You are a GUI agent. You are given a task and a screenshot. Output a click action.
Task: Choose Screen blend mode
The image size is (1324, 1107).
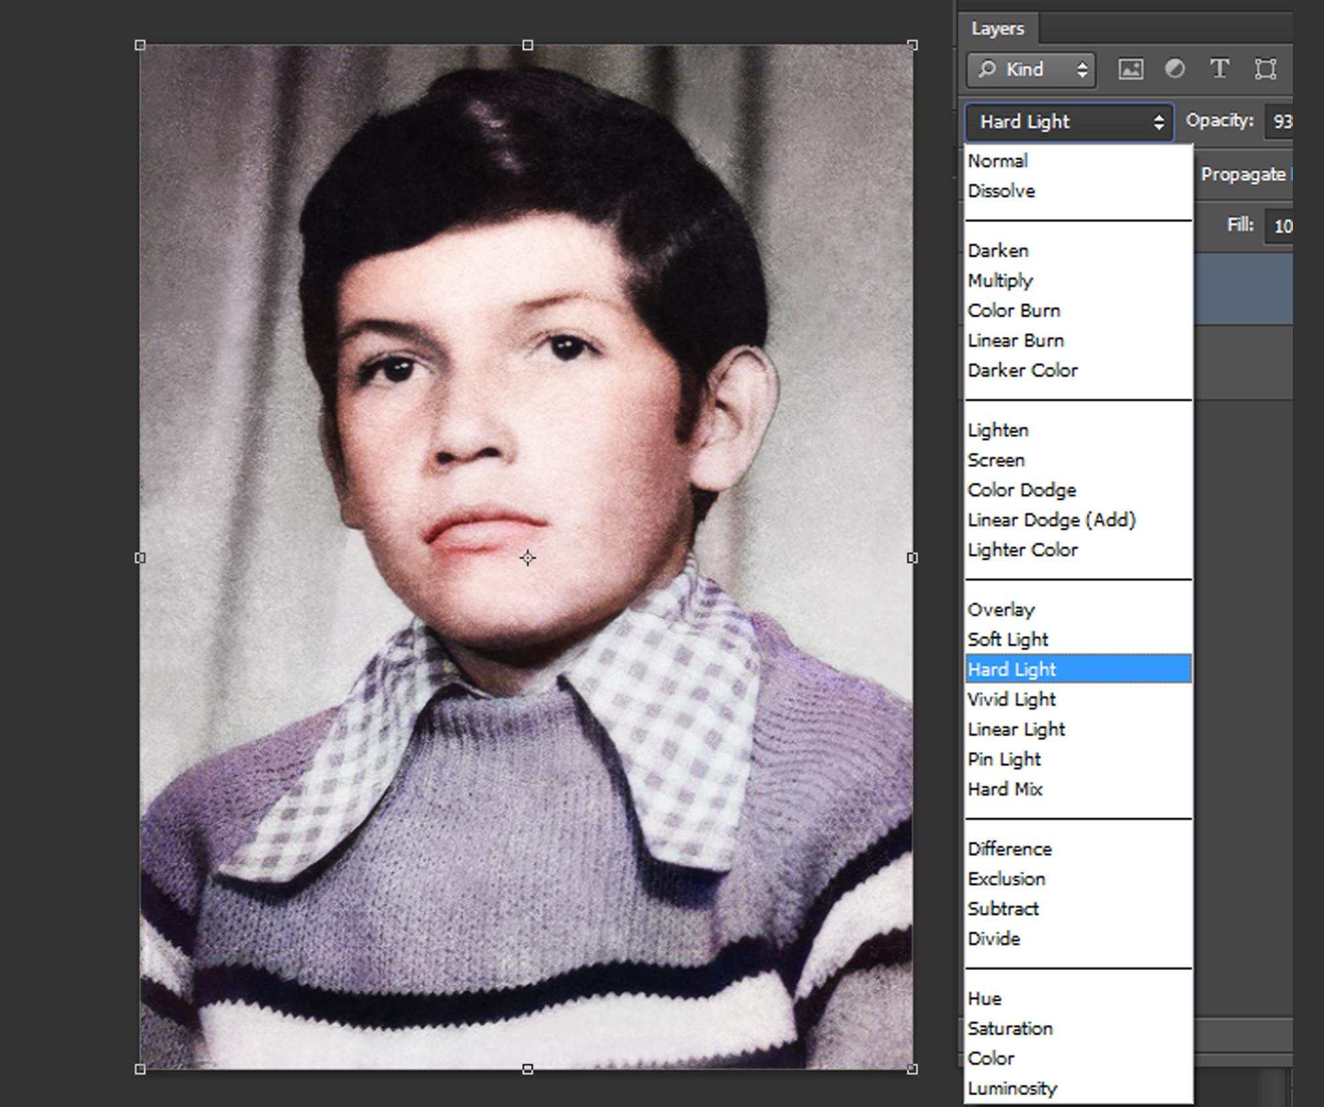pyautogui.click(x=1078, y=460)
